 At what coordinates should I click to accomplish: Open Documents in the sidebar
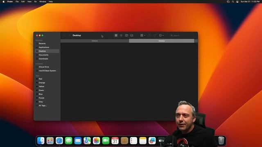pyautogui.click(x=47, y=55)
